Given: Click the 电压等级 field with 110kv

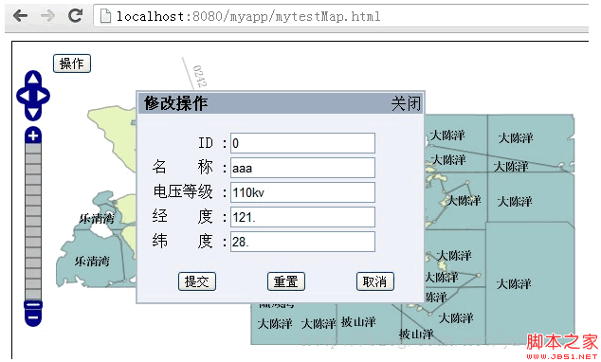Looking at the screenshot, I should 302,192.
